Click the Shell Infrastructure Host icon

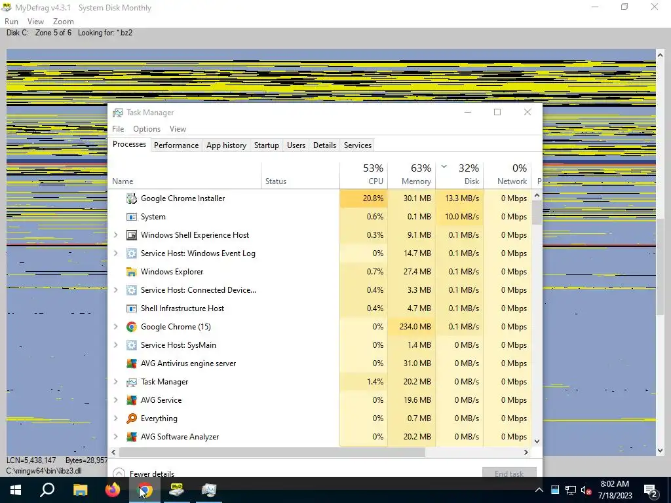click(131, 308)
